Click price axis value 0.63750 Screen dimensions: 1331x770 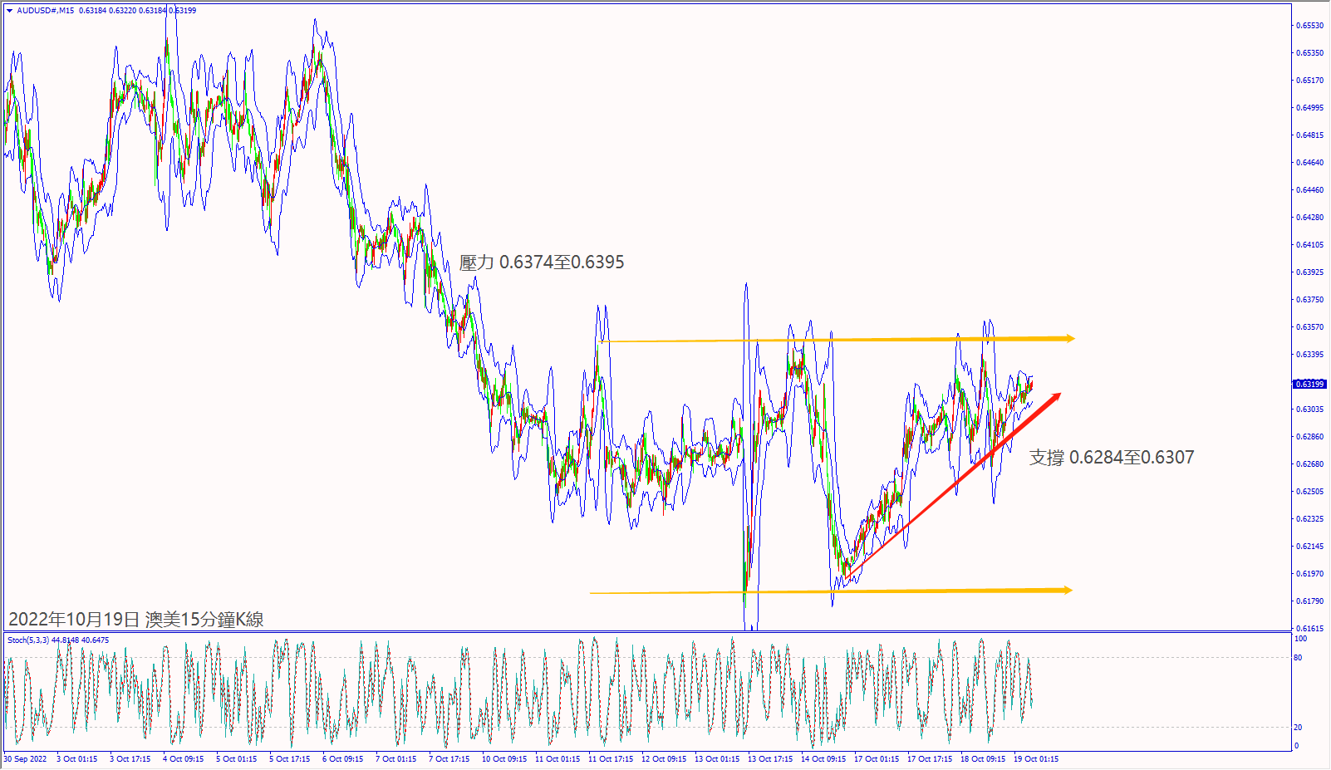[1310, 300]
